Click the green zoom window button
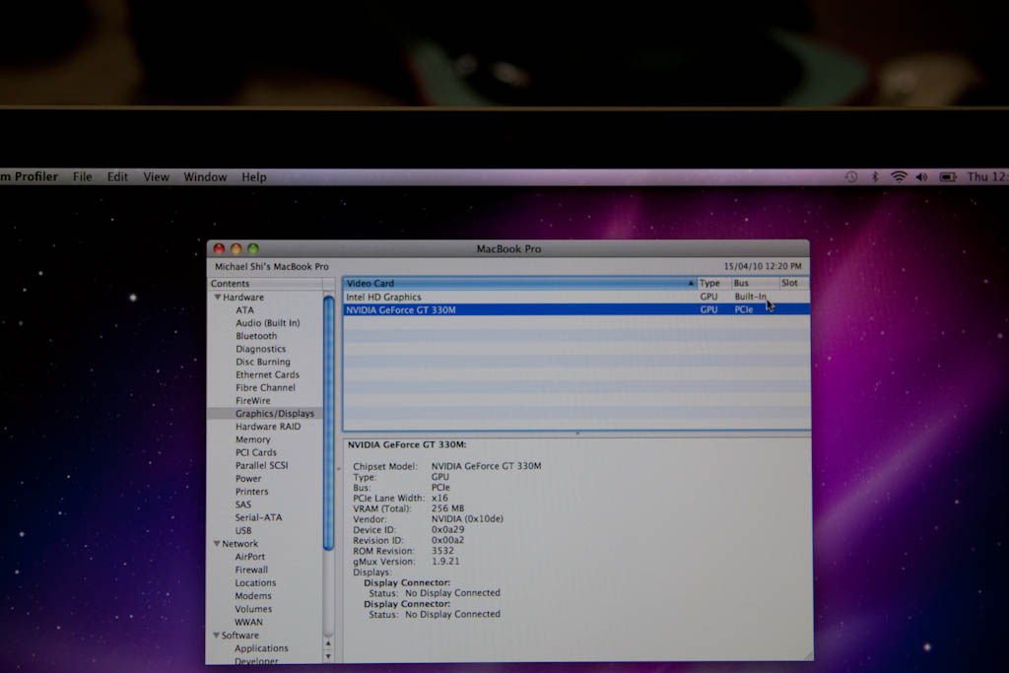The width and height of the screenshot is (1009, 673). click(253, 248)
